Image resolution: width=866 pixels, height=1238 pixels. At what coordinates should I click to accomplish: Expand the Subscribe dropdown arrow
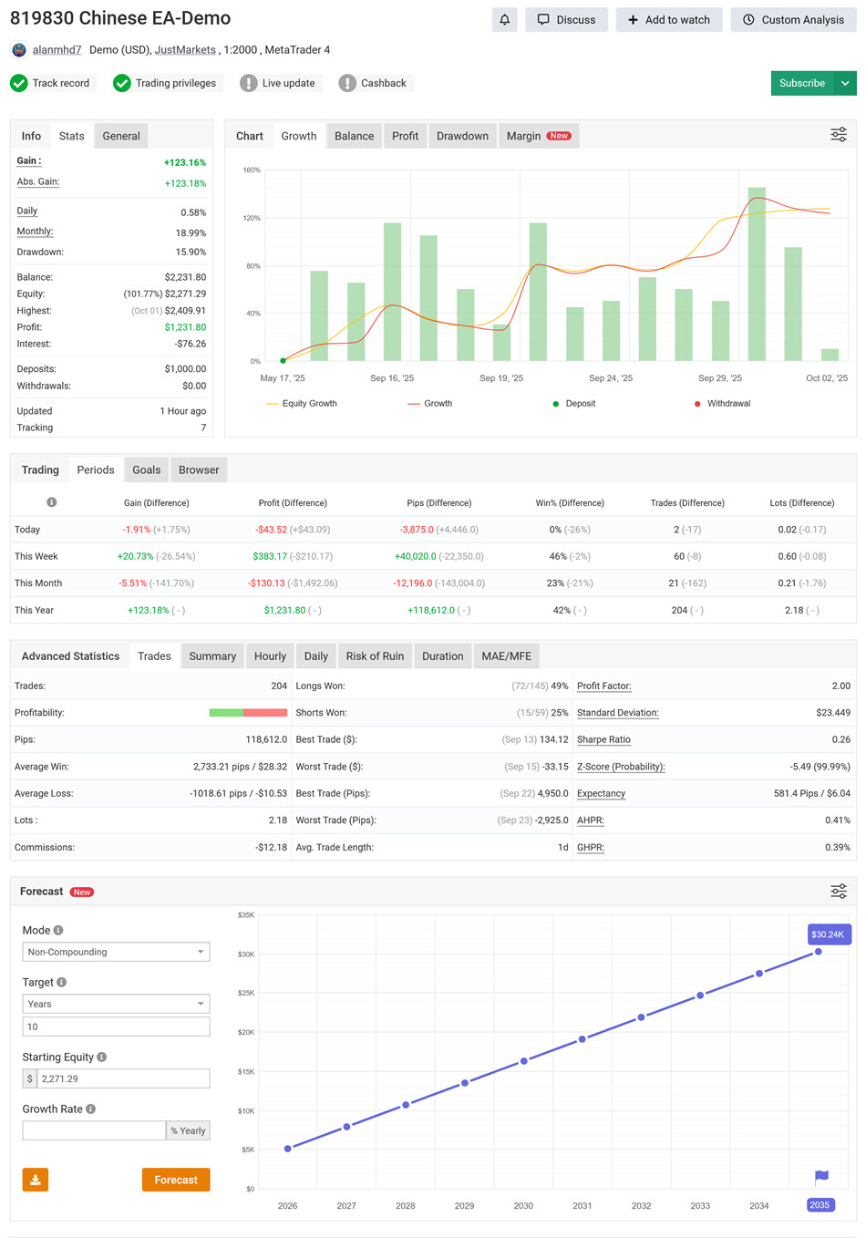pyautogui.click(x=845, y=83)
